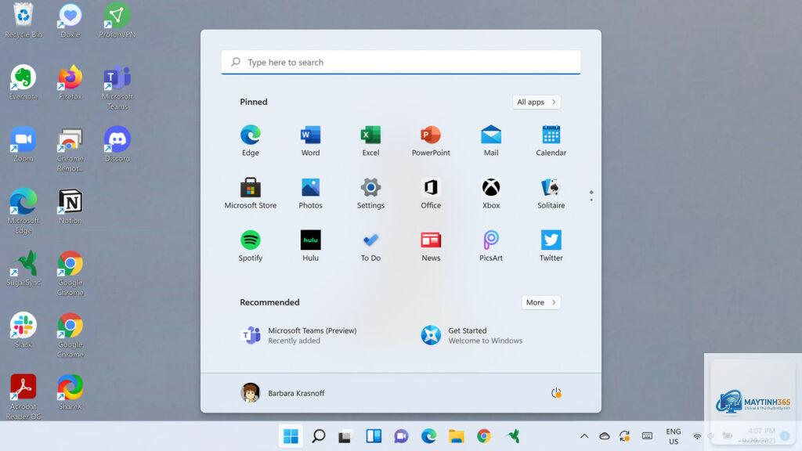Select the Microsoft Edge desktop shortcut

(x=23, y=211)
